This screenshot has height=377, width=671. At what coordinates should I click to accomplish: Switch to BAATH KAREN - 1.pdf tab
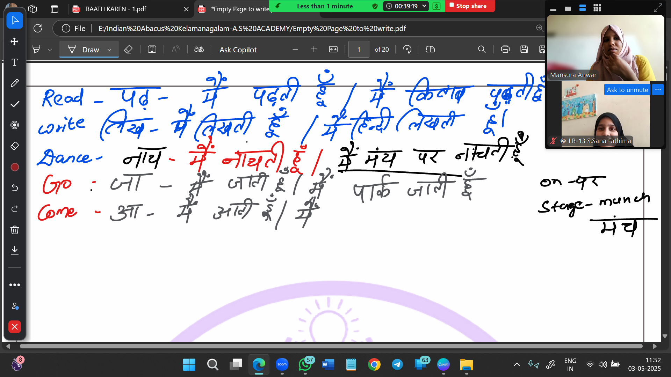(x=116, y=9)
